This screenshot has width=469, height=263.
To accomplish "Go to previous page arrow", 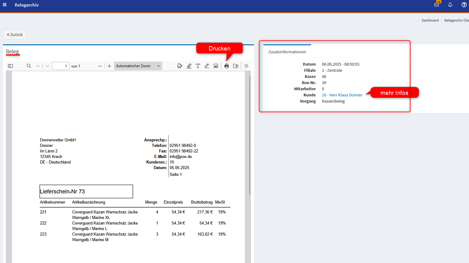I will (38, 66).
